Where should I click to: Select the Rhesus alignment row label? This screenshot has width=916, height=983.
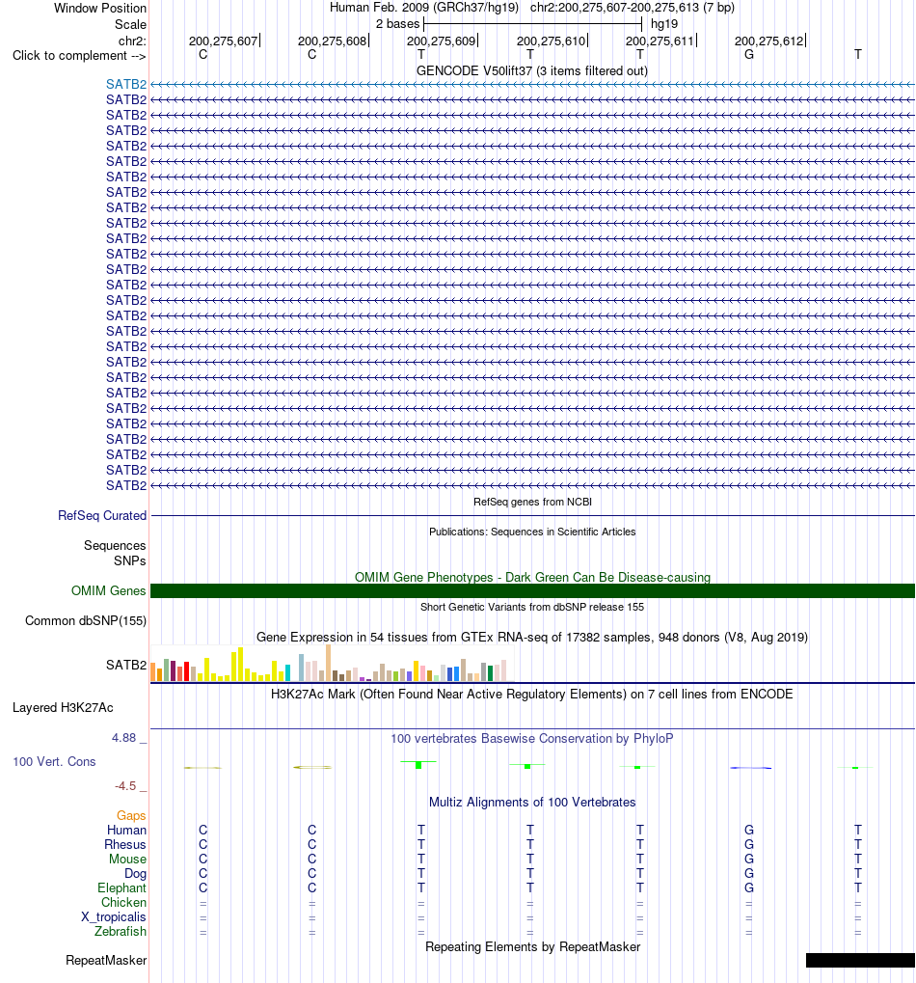coord(124,844)
